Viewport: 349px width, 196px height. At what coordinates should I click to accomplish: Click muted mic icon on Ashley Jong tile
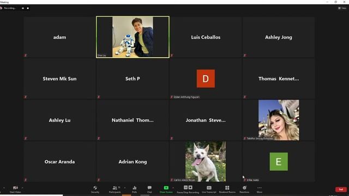(x=245, y=56)
